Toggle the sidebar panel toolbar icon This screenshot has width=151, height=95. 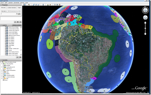pos(24,5)
